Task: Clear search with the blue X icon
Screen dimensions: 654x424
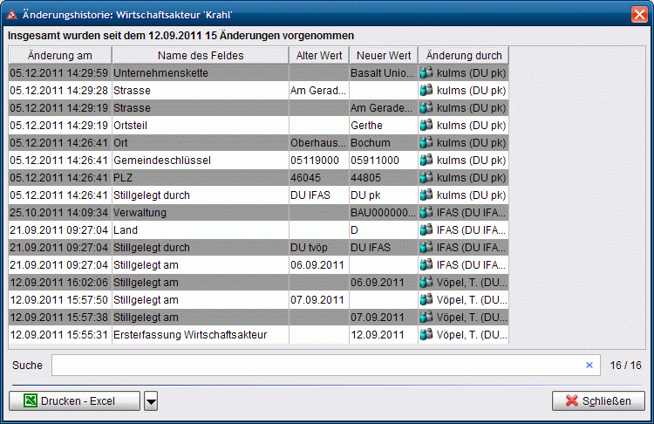Action: (589, 366)
